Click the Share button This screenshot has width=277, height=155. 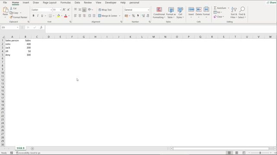pyautogui.click(x=271, y=3)
